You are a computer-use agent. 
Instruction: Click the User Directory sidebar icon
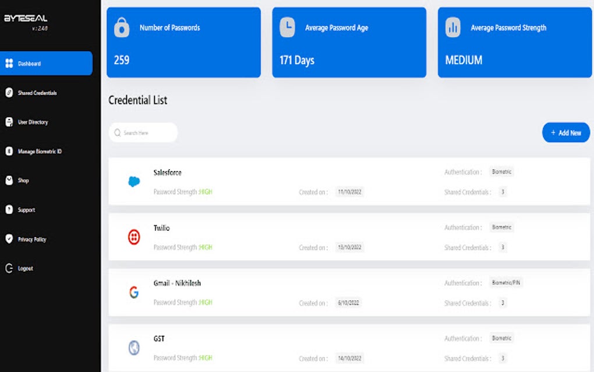click(9, 122)
